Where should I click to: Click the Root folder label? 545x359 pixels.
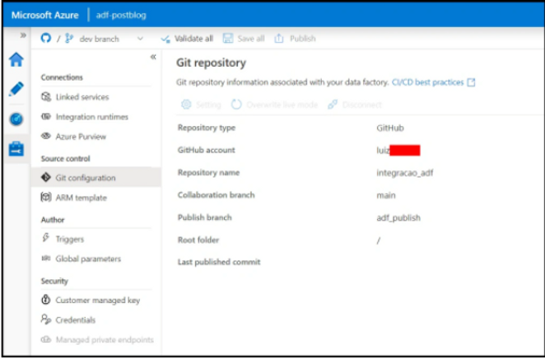pyautogui.click(x=198, y=240)
